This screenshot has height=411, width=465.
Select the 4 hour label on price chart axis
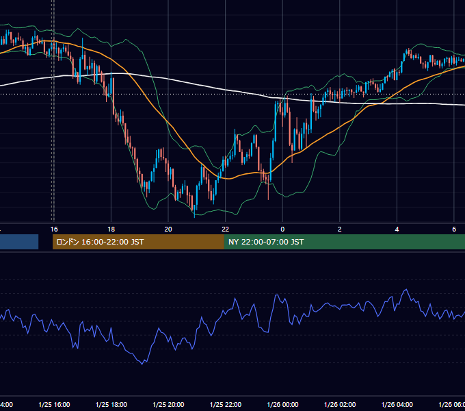coord(397,229)
